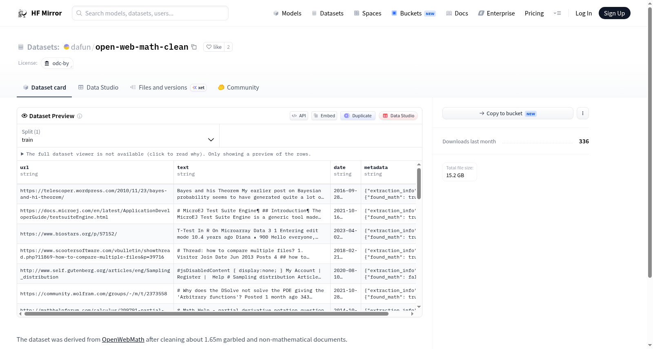Click the HF Mirror logo icon
Viewport: 653px width, 349px height.
coord(22,13)
